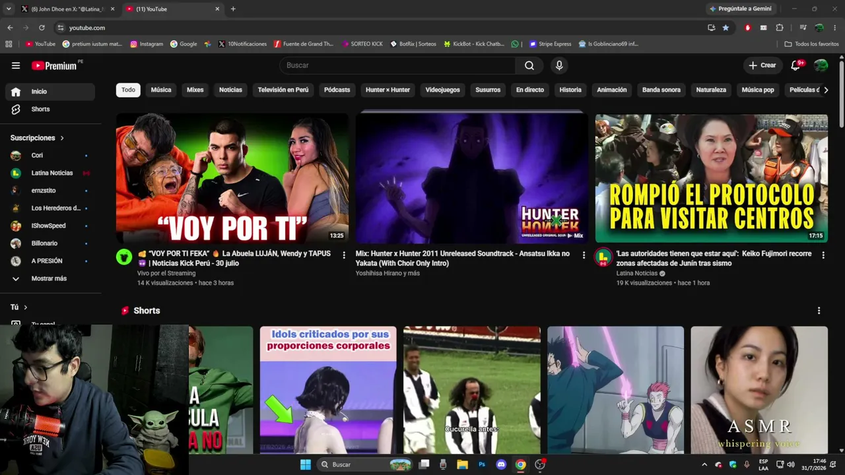
Task: Open options menu for the Keiko Fujimori video
Action: [x=823, y=255]
